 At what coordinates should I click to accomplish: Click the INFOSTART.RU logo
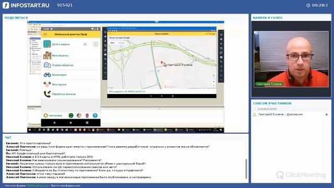(x=26, y=5)
